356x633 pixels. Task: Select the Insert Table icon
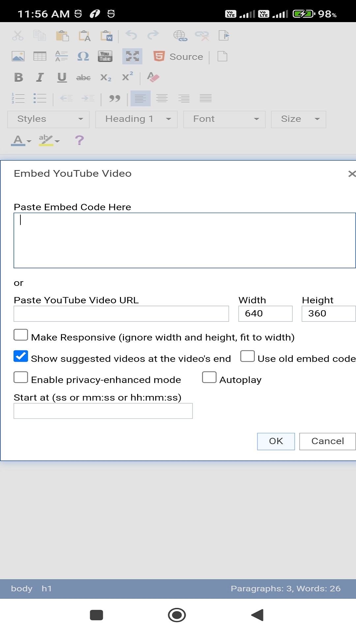(40, 56)
